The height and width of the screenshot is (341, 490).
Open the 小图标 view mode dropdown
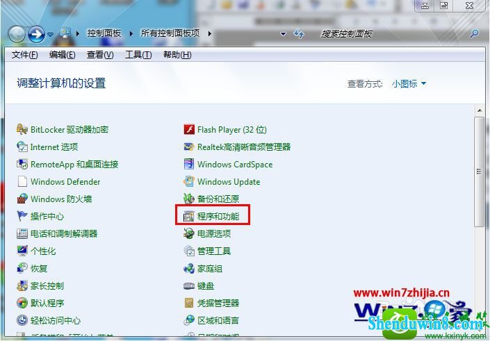pyautogui.click(x=409, y=84)
